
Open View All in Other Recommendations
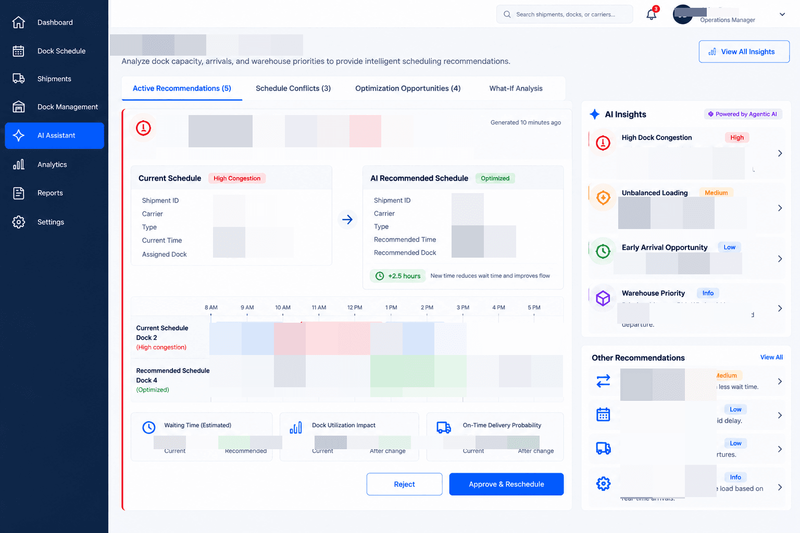click(771, 358)
